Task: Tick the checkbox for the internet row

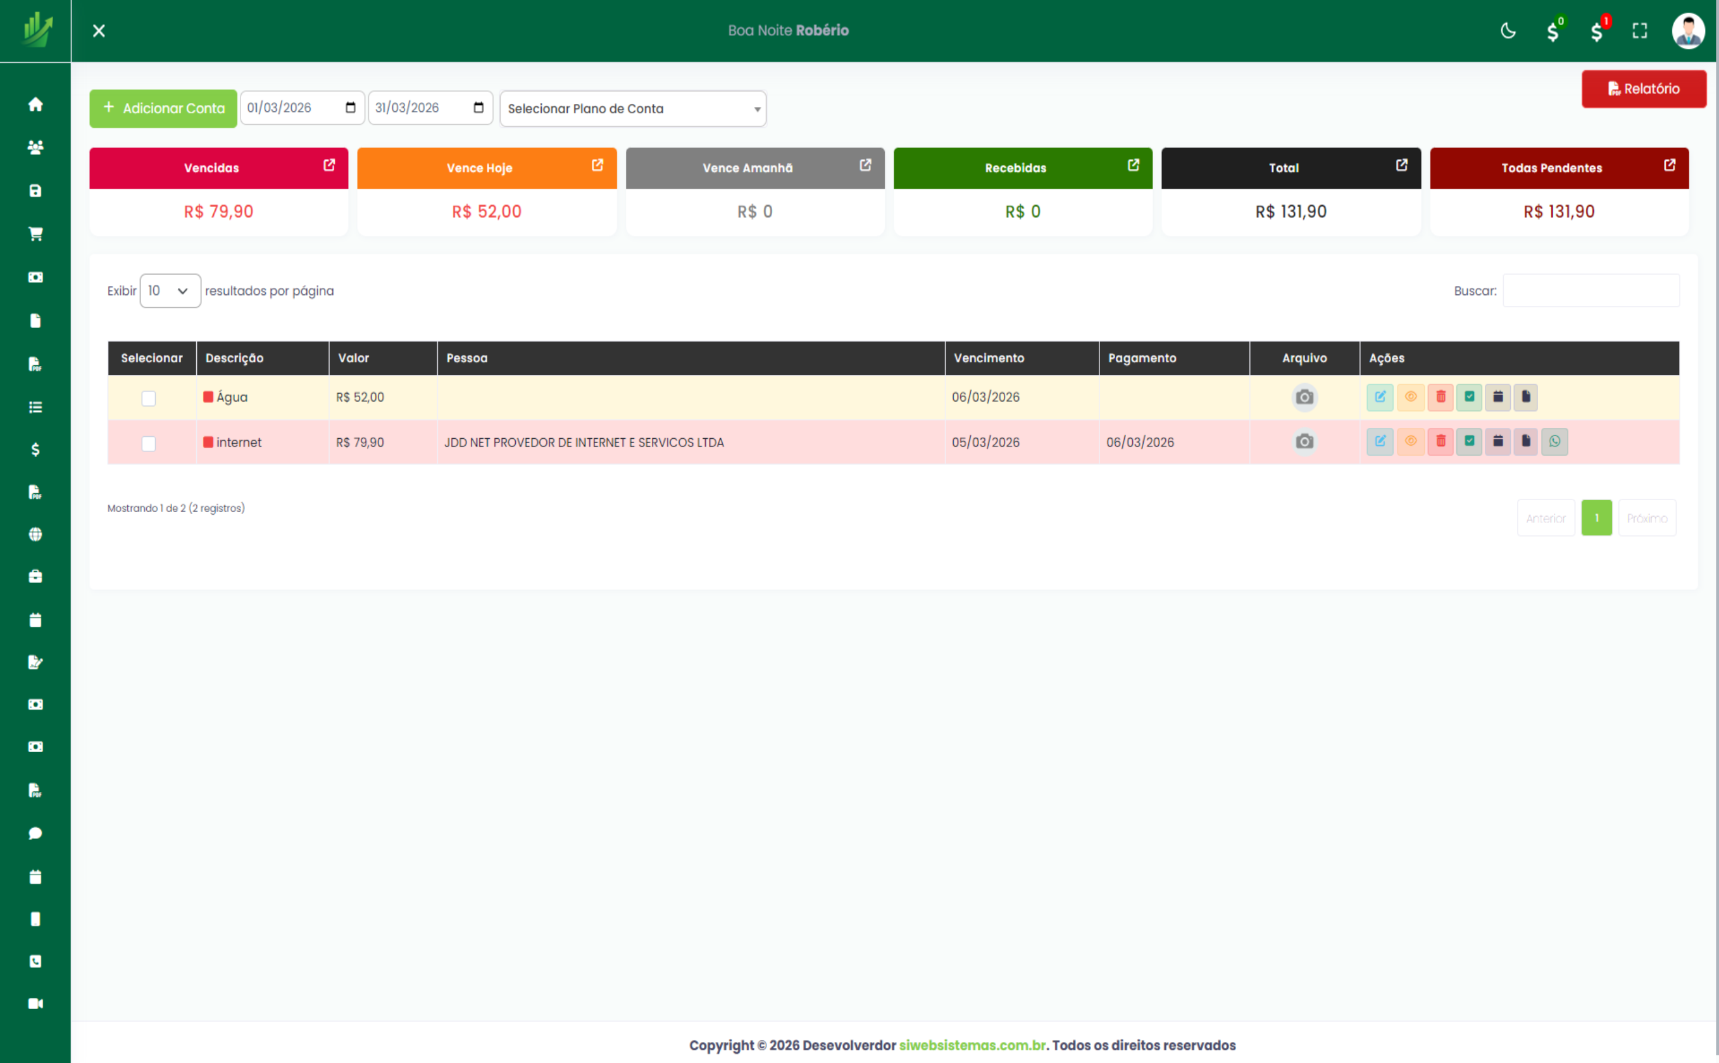Action: click(x=148, y=444)
